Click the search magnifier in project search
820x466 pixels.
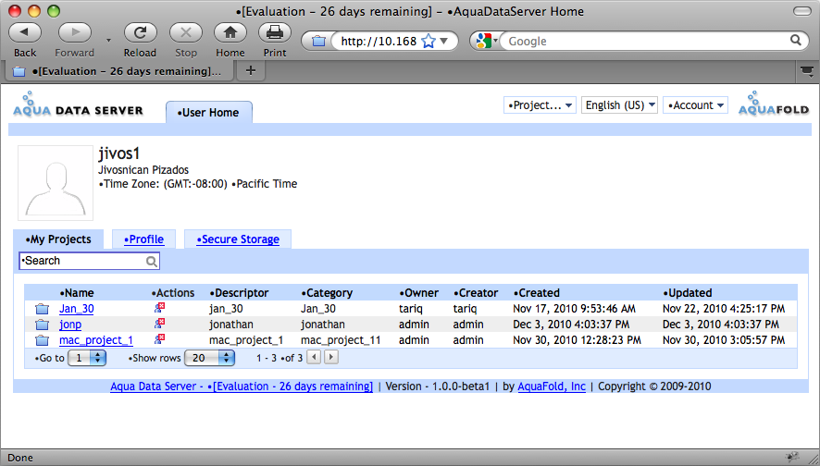[151, 262]
